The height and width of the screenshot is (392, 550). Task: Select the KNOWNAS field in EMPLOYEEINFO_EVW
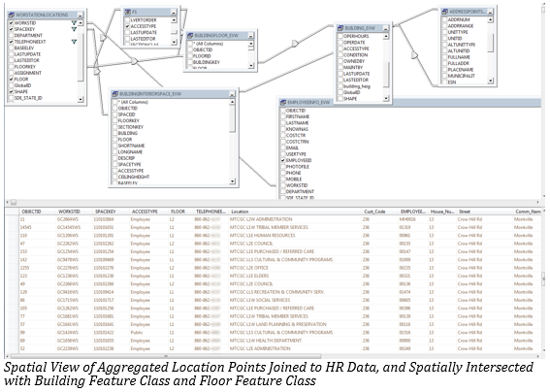coord(297,129)
